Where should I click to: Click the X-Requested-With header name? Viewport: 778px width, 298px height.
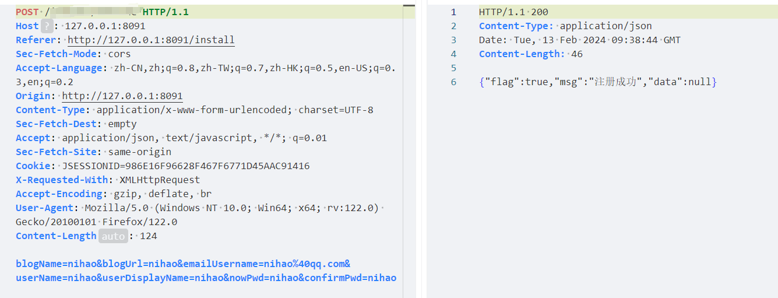62,180
